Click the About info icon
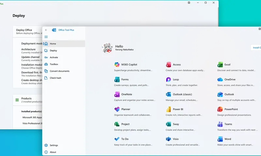Screen dimensions: 261x156 click(x=46, y=152)
